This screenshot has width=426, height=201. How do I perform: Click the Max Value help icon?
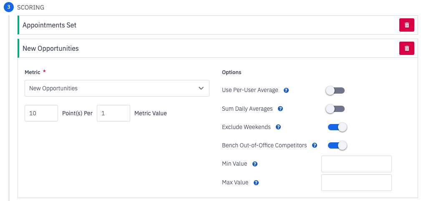point(256,182)
